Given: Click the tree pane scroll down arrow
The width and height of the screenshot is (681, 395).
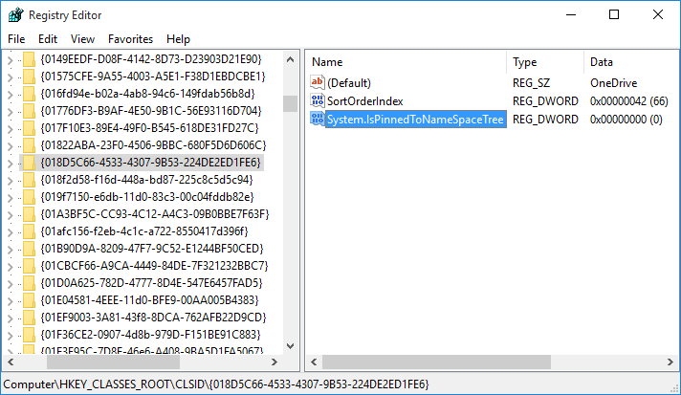Looking at the screenshot, I should click(291, 346).
